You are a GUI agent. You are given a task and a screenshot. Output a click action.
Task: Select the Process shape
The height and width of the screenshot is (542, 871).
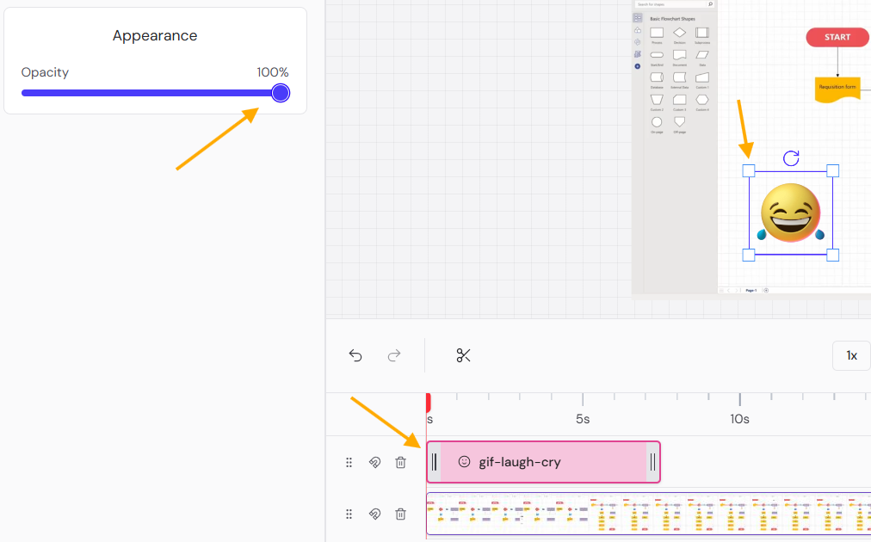tap(658, 33)
